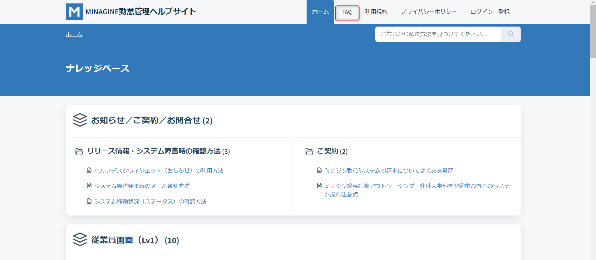Viewport: 596px width, 260px height.
Task: Click the page vertical scrollbar thumb
Action: click(x=593, y=31)
